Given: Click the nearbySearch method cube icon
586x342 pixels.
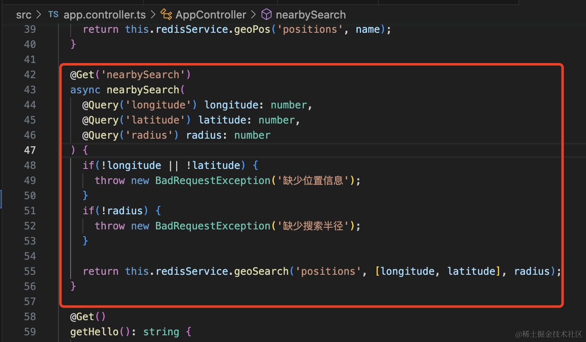Looking at the screenshot, I should (x=267, y=15).
